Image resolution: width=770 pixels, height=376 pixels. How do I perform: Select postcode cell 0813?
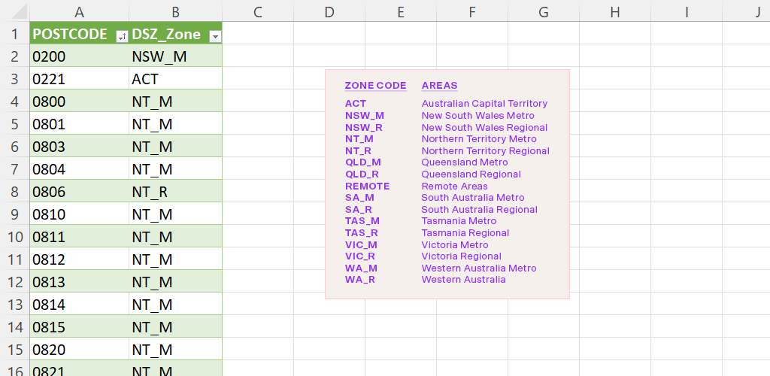(x=79, y=282)
